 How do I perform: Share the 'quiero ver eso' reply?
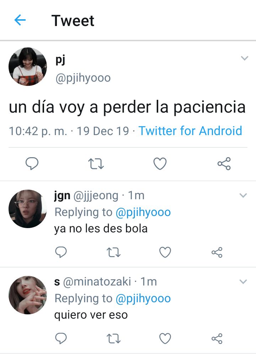pos(217,339)
